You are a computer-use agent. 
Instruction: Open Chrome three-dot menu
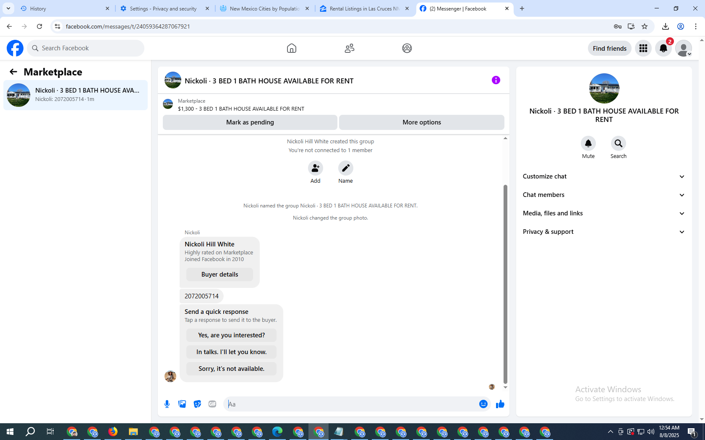pos(696,26)
